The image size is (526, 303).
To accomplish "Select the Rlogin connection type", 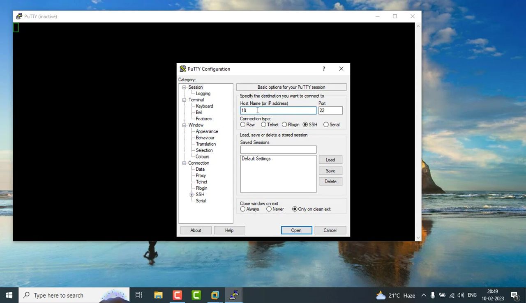I will coord(291,124).
